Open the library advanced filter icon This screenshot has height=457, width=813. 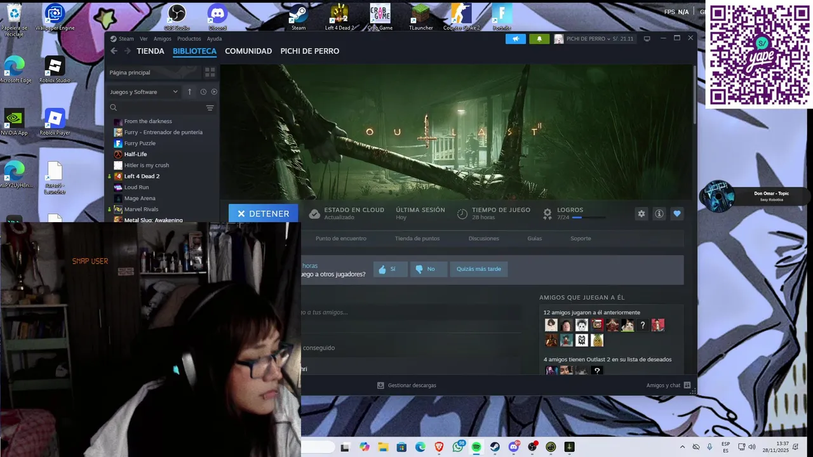coord(210,108)
